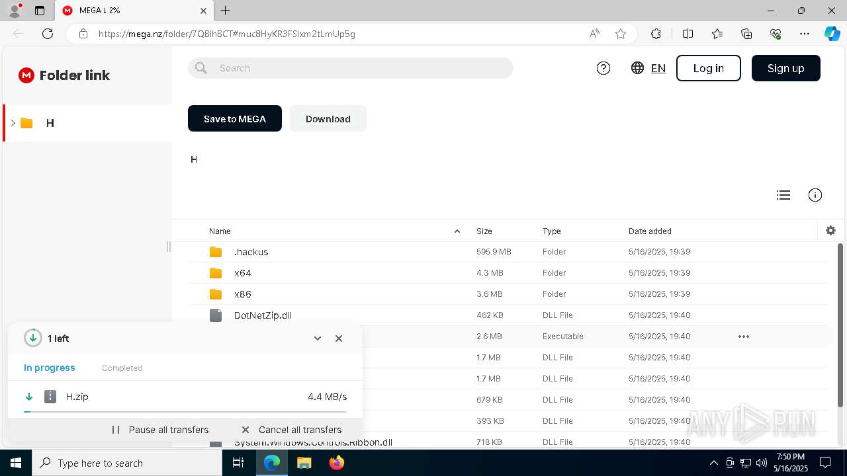This screenshot has height=476, width=847.
Task: Click the Sign up button
Action: [x=786, y=68]
